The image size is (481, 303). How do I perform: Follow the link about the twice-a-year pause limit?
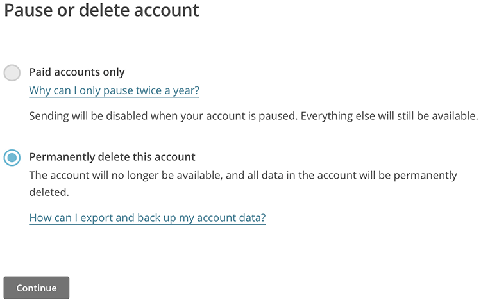point(114,90)
